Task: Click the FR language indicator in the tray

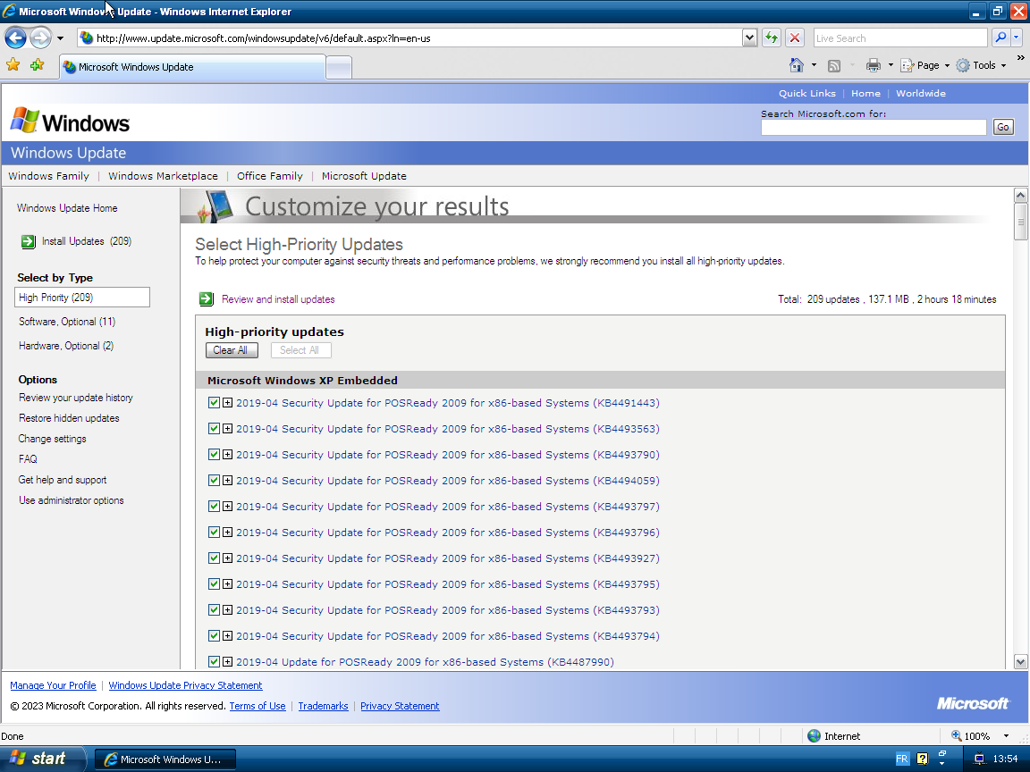Action: 902,759
